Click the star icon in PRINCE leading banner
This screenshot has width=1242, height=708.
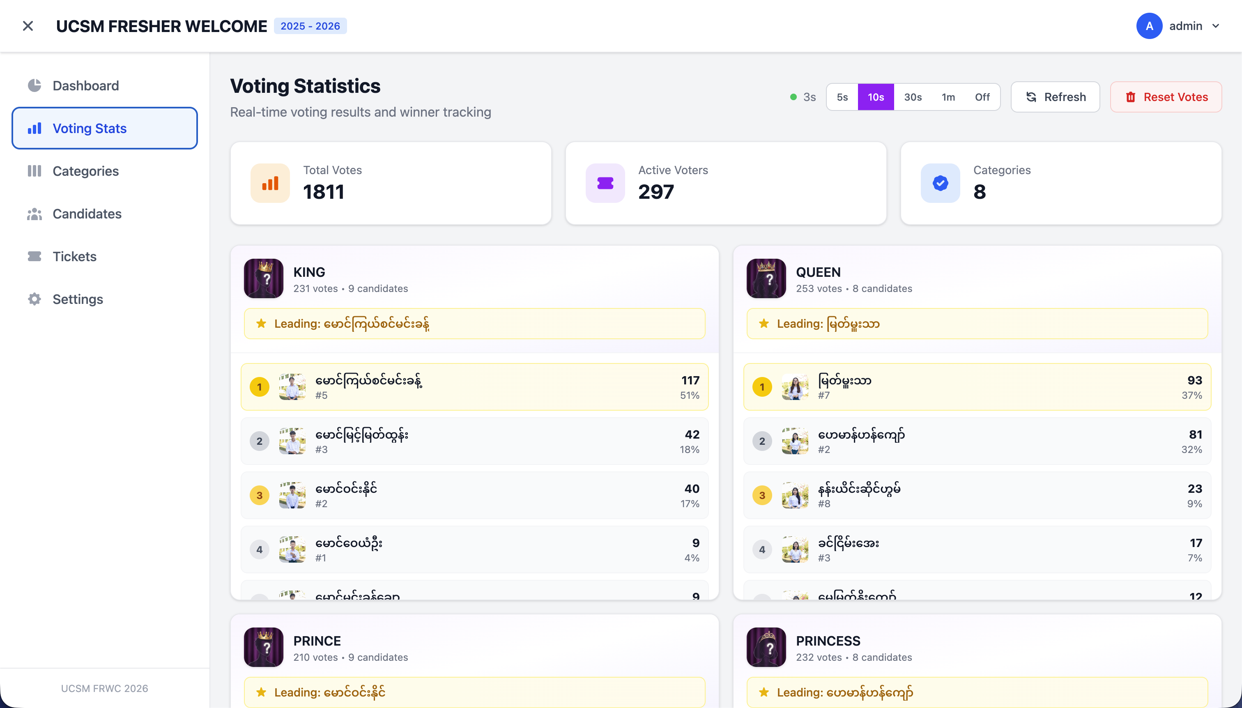coord(261,692)
